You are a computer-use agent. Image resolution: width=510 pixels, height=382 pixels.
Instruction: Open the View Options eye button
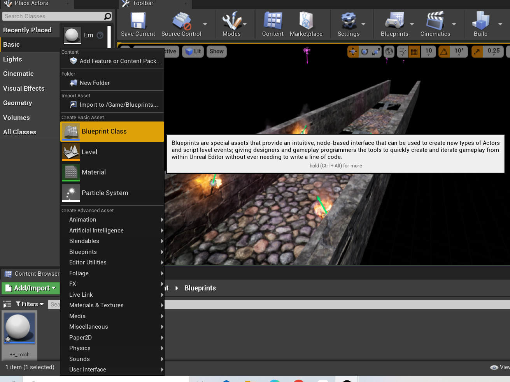500,367
